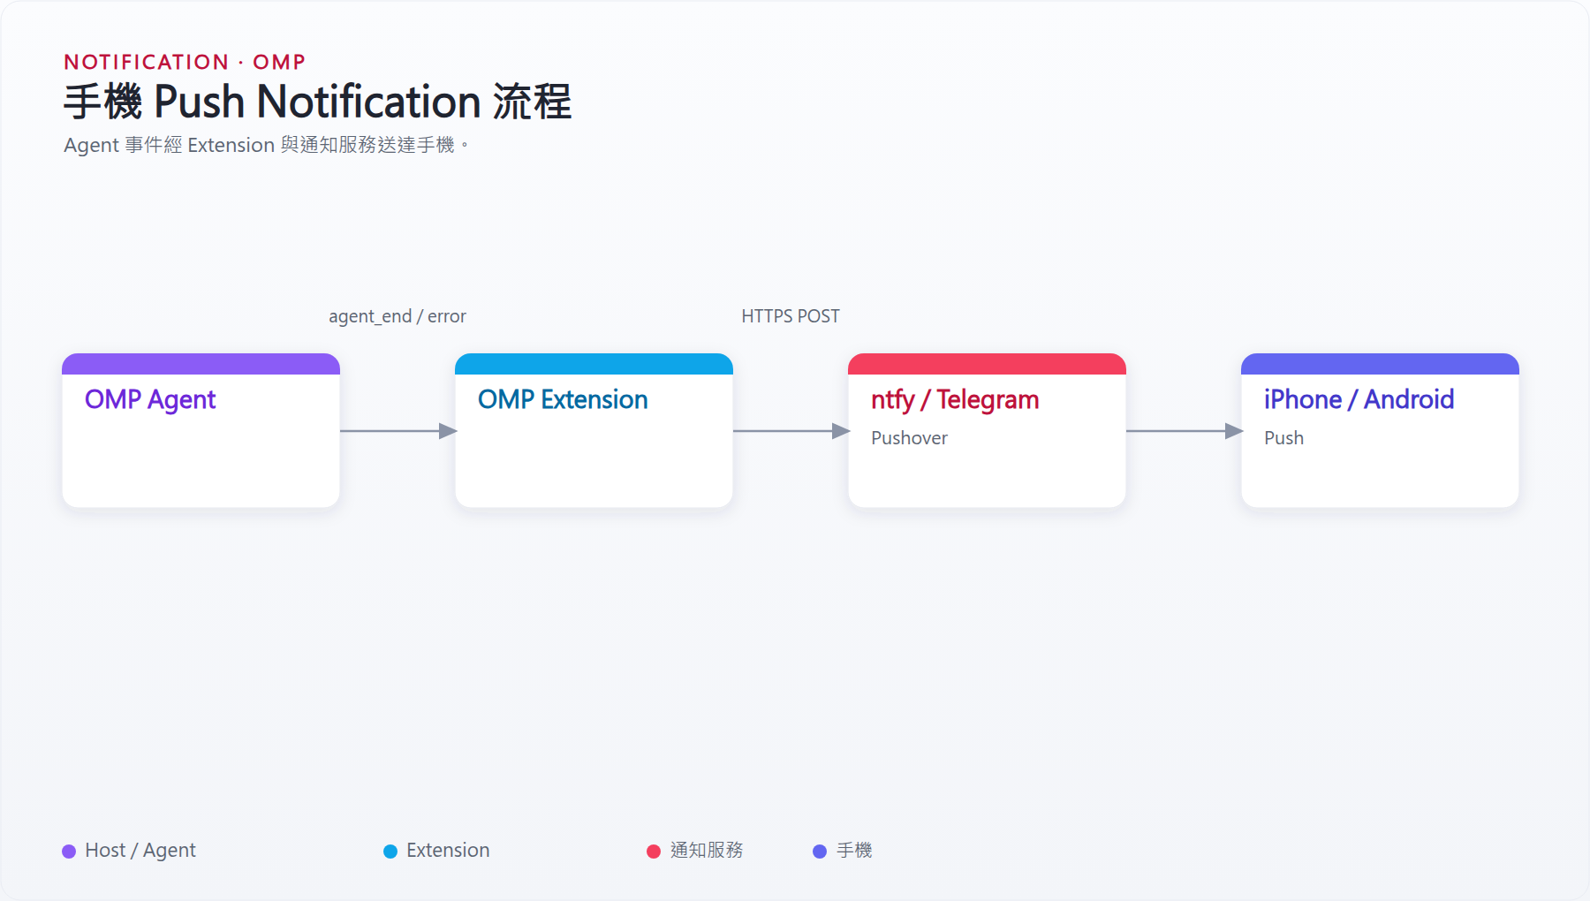Select the OMP Extension node card
1590x901 pixels.
(x=594, y=430)
